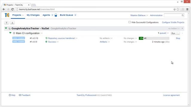Open the Artifacts link for build #1.4.0.9
The width and height of the screenshot is (191, 107).
[103, 42]
